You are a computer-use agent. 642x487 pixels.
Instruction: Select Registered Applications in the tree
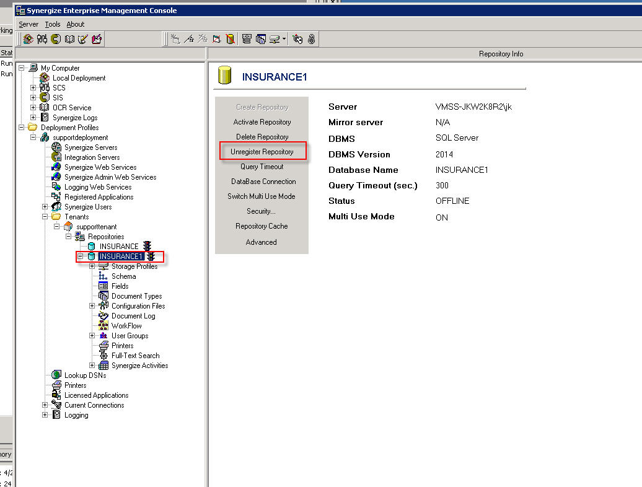[x=99, y=197]
